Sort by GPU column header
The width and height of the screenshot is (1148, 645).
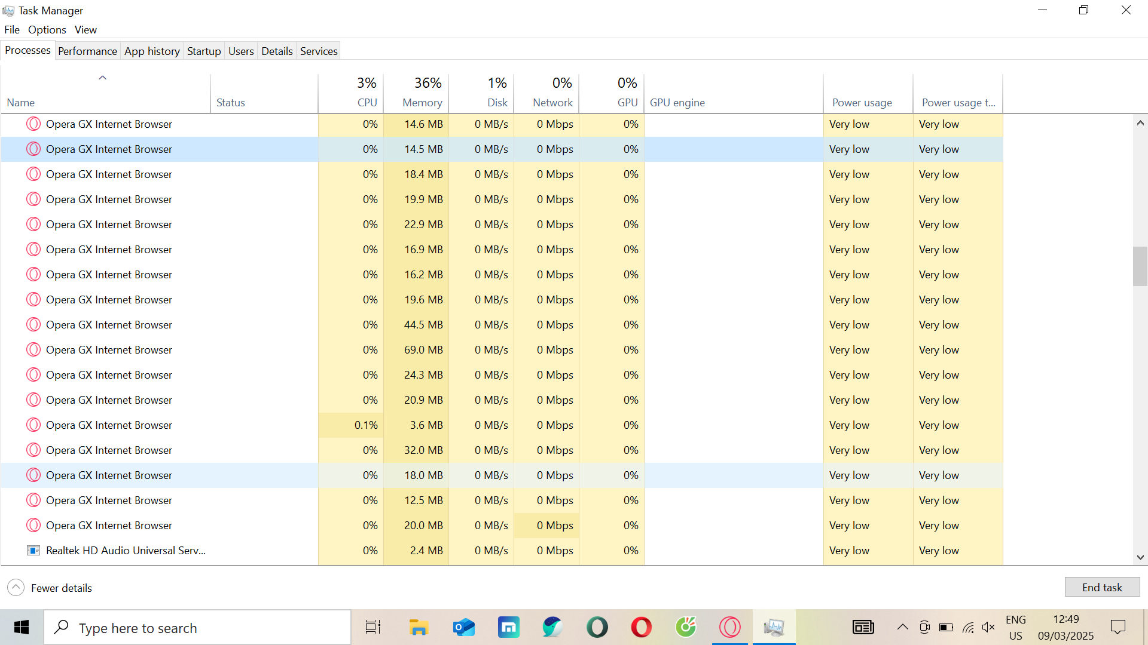click(612, 93)
